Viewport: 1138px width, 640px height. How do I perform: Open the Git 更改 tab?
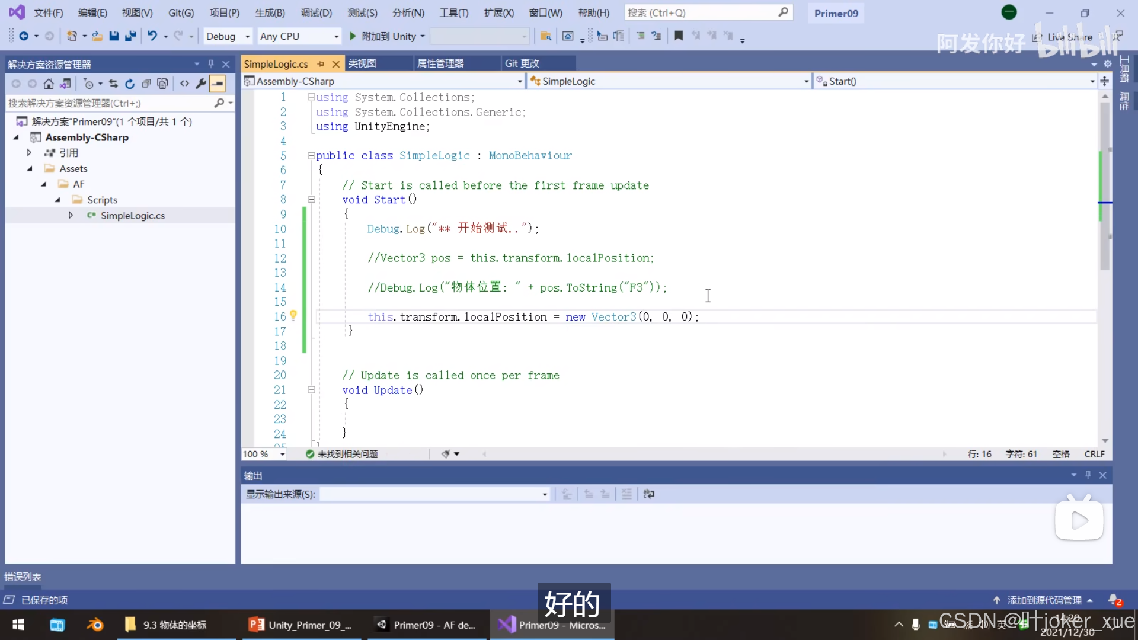[x=522, y=63]
